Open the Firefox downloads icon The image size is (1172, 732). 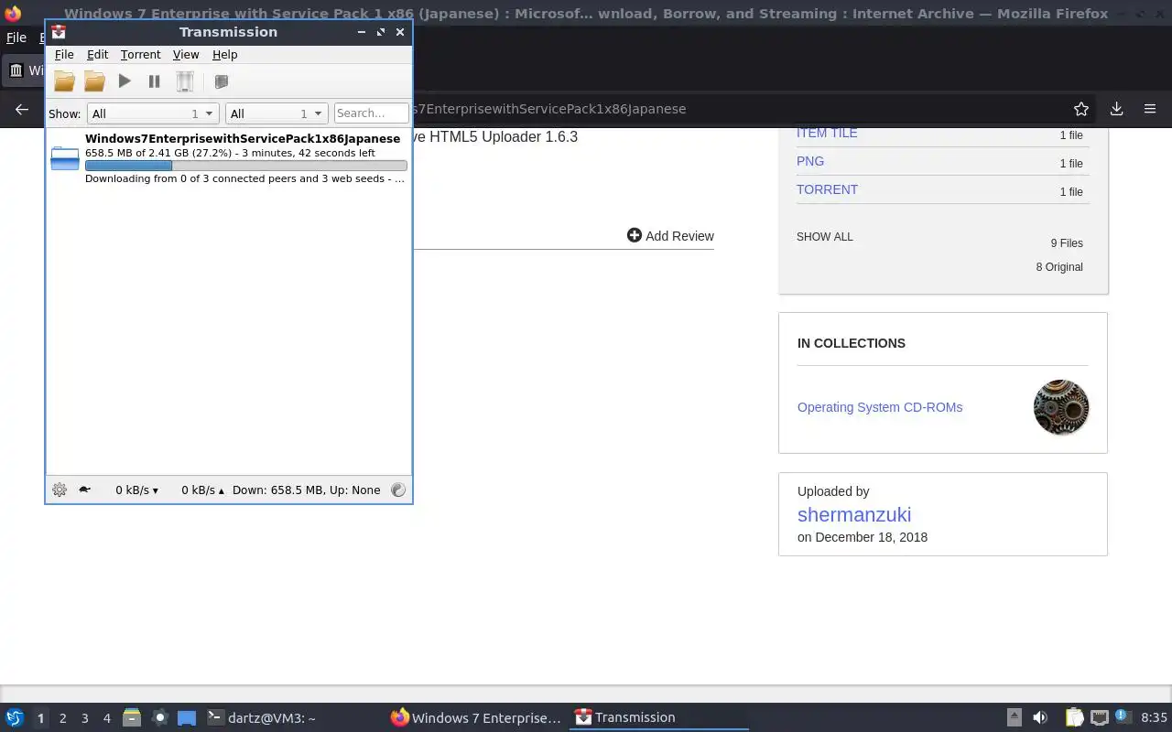tap(1116, 109)
